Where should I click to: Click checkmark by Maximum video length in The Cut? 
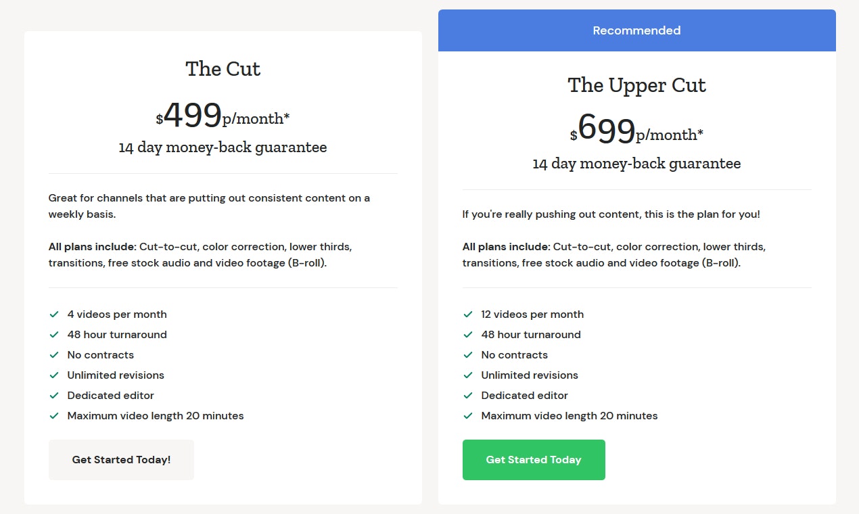54,416
